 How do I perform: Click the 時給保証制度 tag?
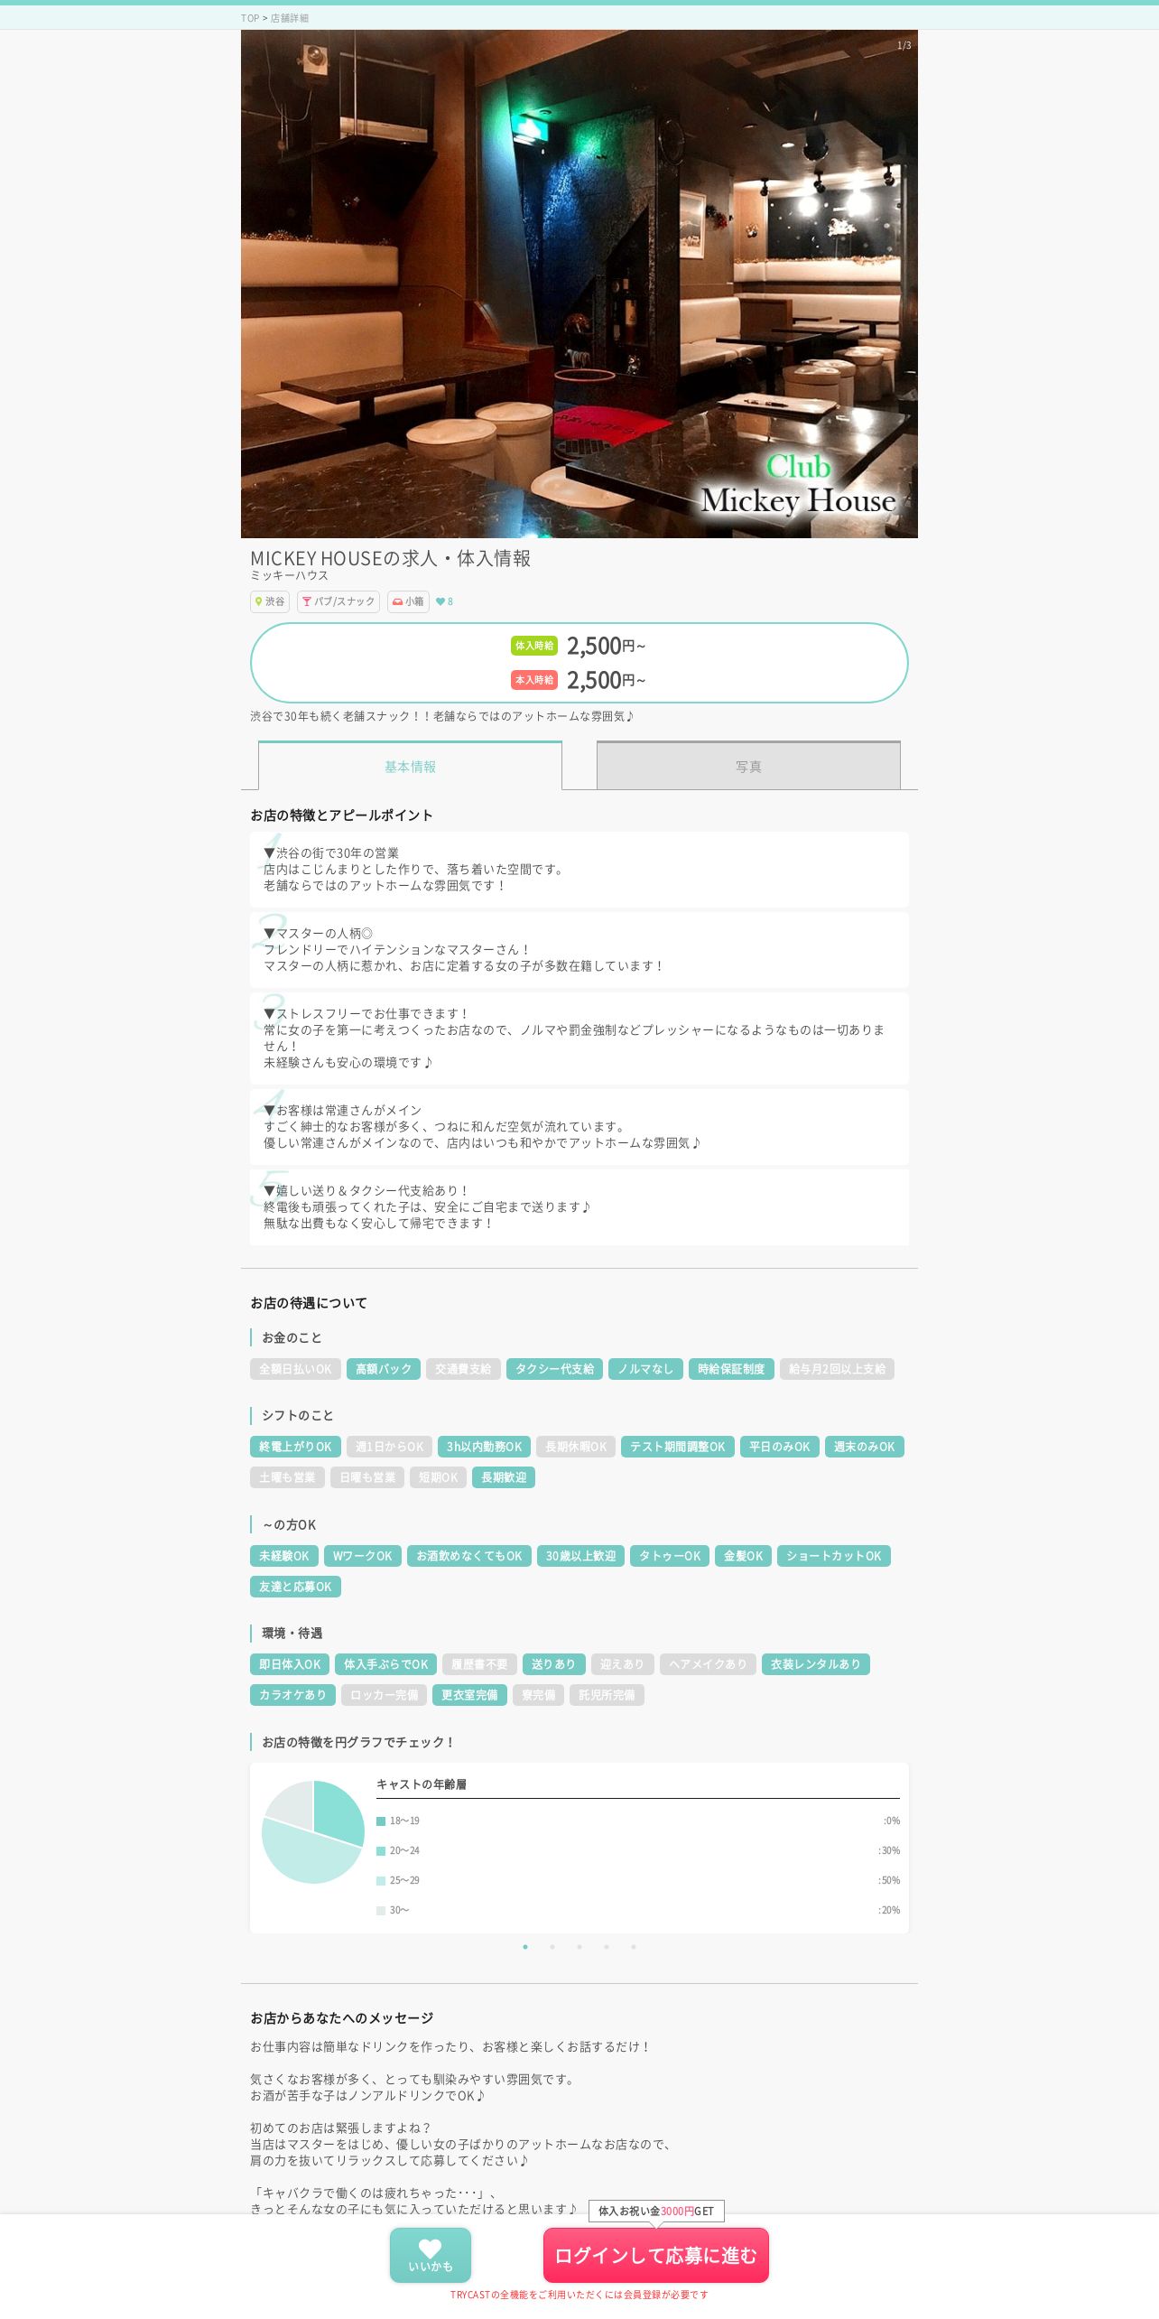(731, 1369)
